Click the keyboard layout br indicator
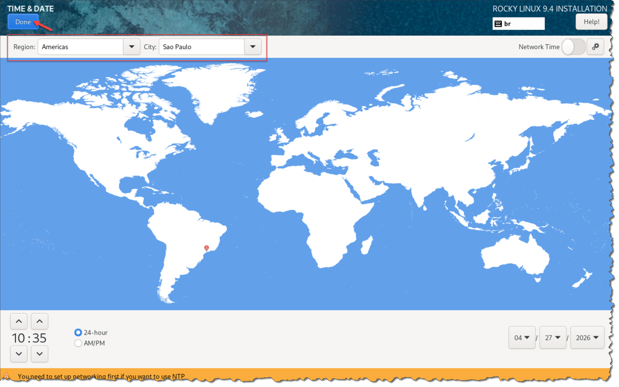The image size is (619, 387). tap(518, 24)
